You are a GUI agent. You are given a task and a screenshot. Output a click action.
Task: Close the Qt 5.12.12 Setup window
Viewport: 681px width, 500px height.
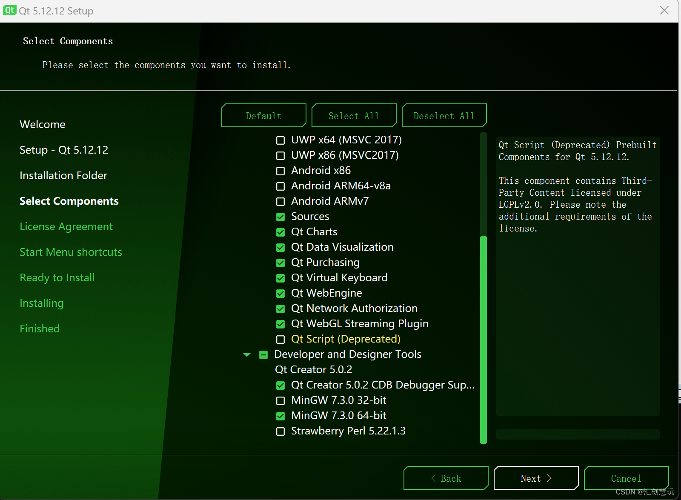click(x=664, y=10)
